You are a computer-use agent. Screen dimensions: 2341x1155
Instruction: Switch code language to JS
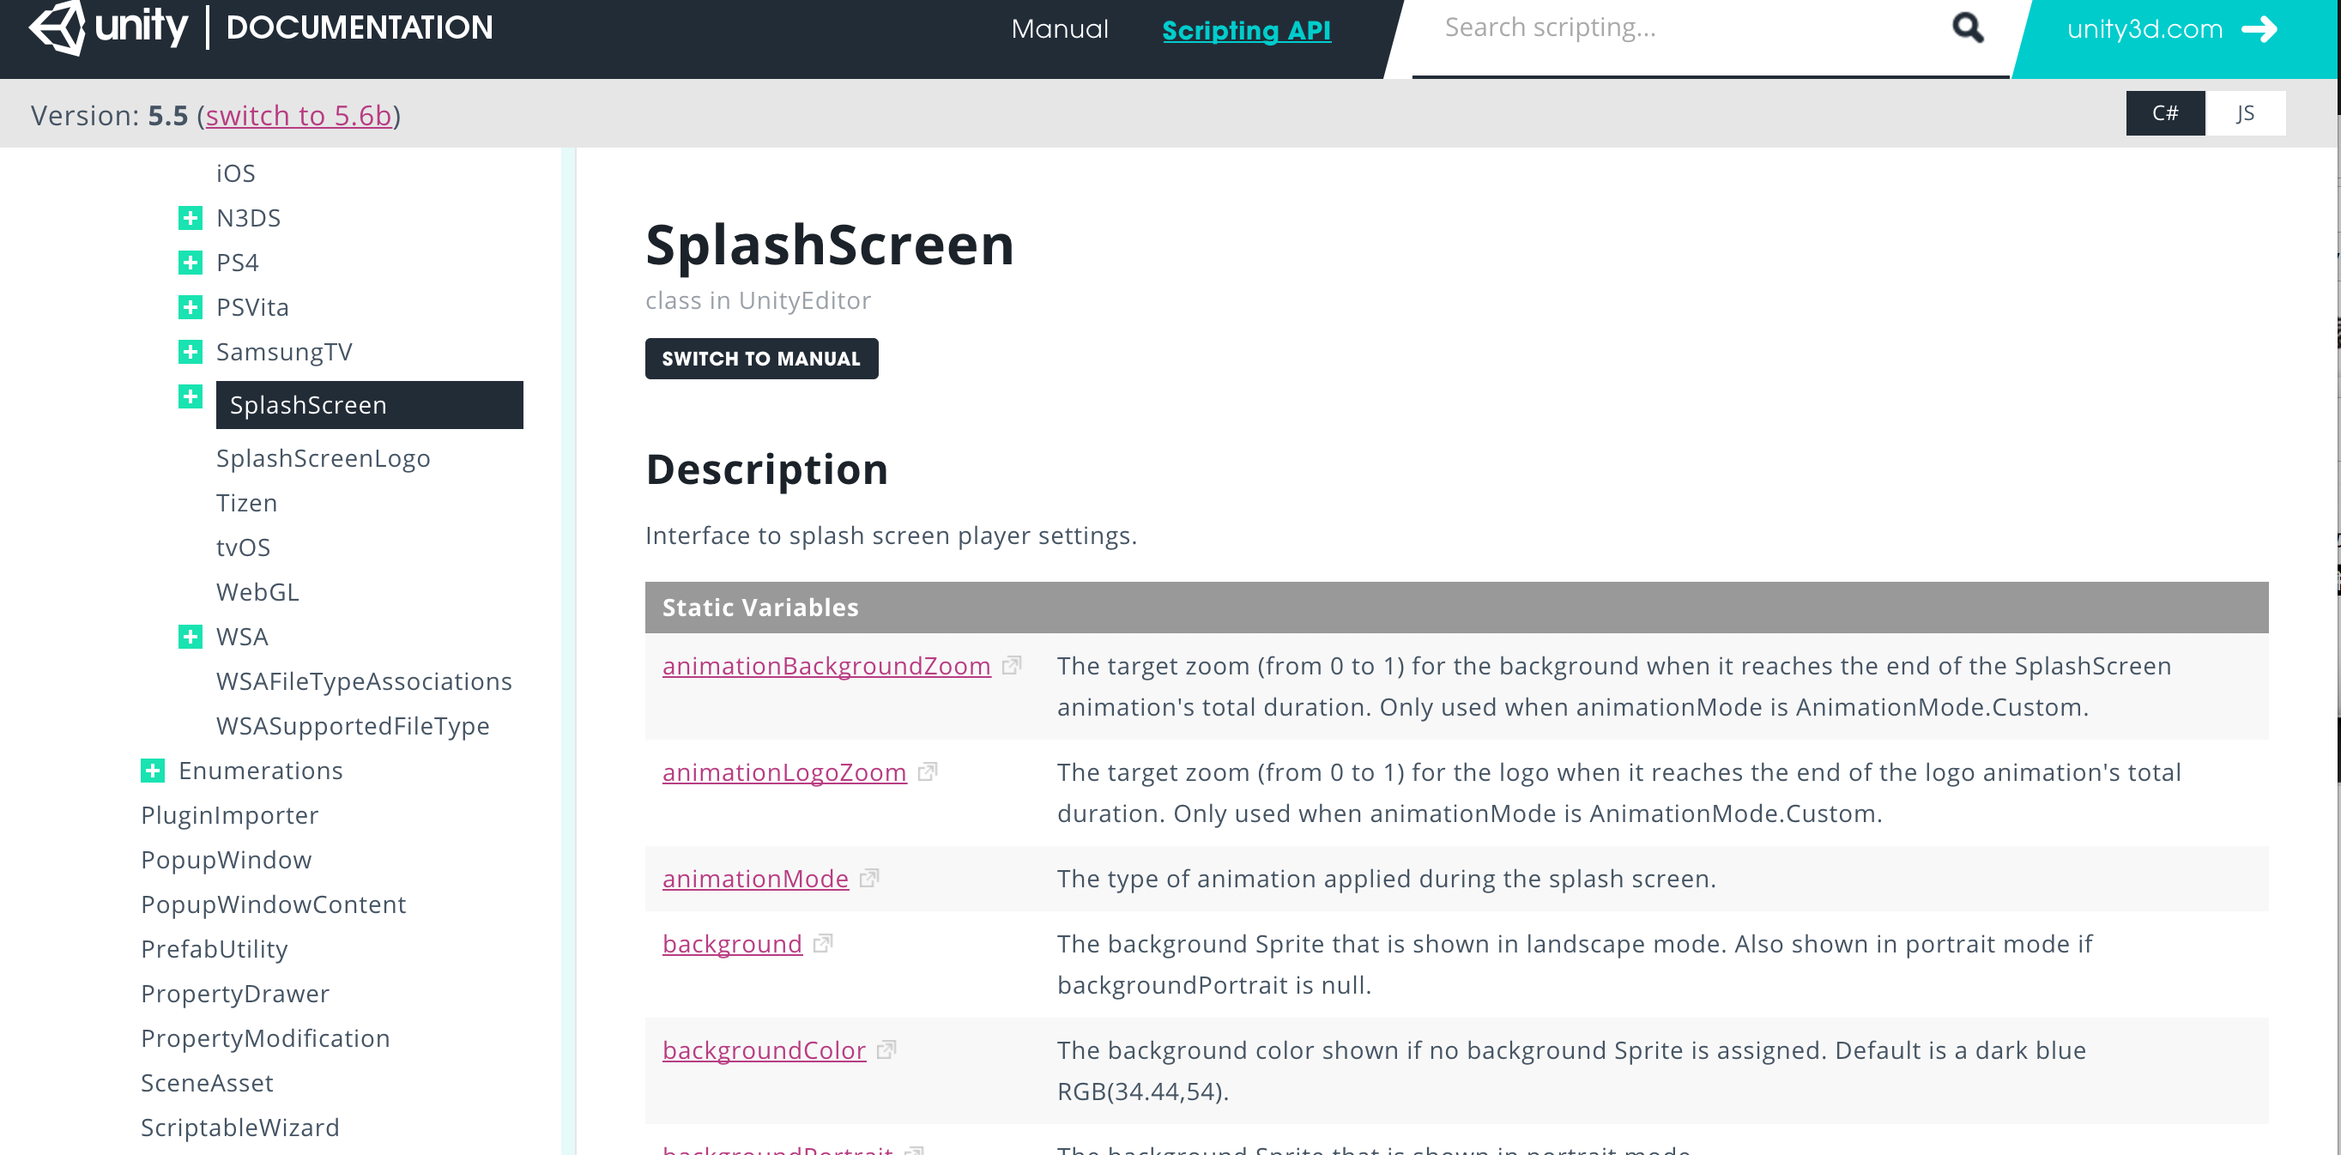pyautogui.click(x=2245, y=113)
